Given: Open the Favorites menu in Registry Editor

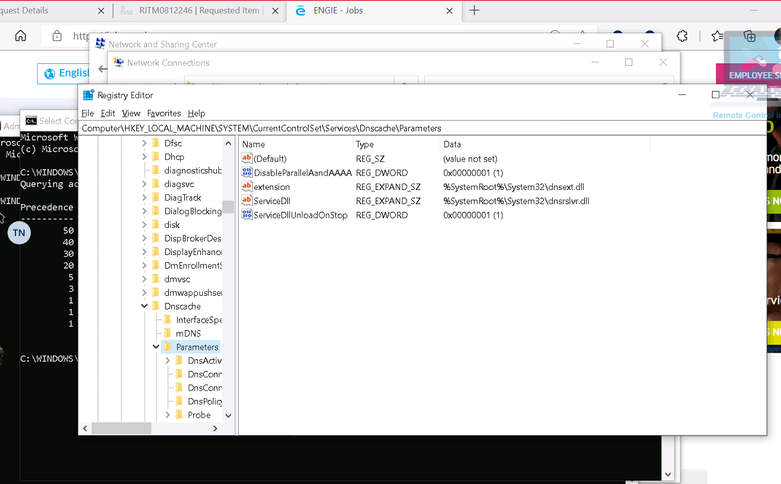Looking at the screenshot, I should 164,113.
